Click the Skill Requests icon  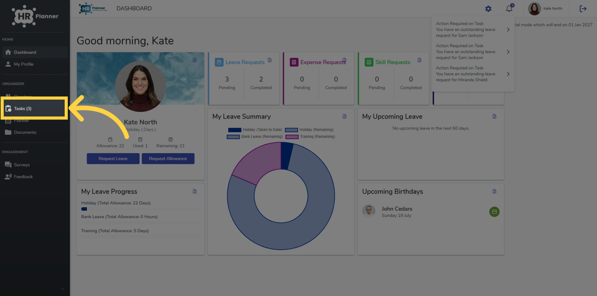tap(369, 62)
